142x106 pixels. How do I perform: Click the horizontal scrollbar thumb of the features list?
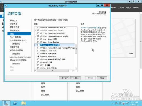click(x=53, y=71)
